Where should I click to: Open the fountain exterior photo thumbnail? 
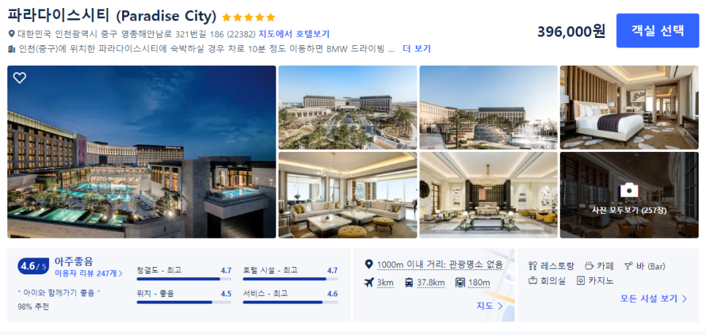click(x=488, y=107)
